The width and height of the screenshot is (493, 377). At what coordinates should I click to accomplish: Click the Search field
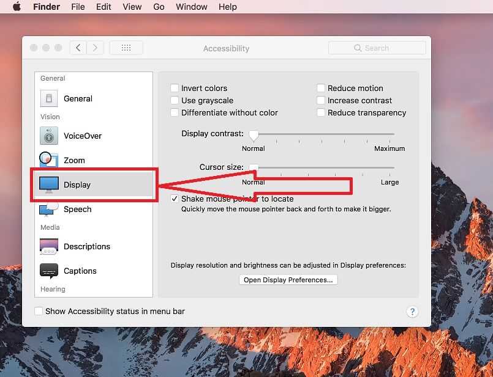coord(377,47)
